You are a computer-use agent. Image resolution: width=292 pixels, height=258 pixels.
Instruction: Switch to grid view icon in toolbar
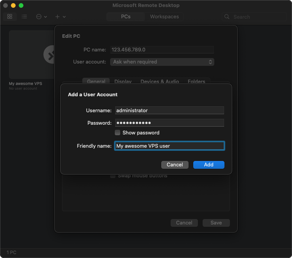[x=10, y=17]
